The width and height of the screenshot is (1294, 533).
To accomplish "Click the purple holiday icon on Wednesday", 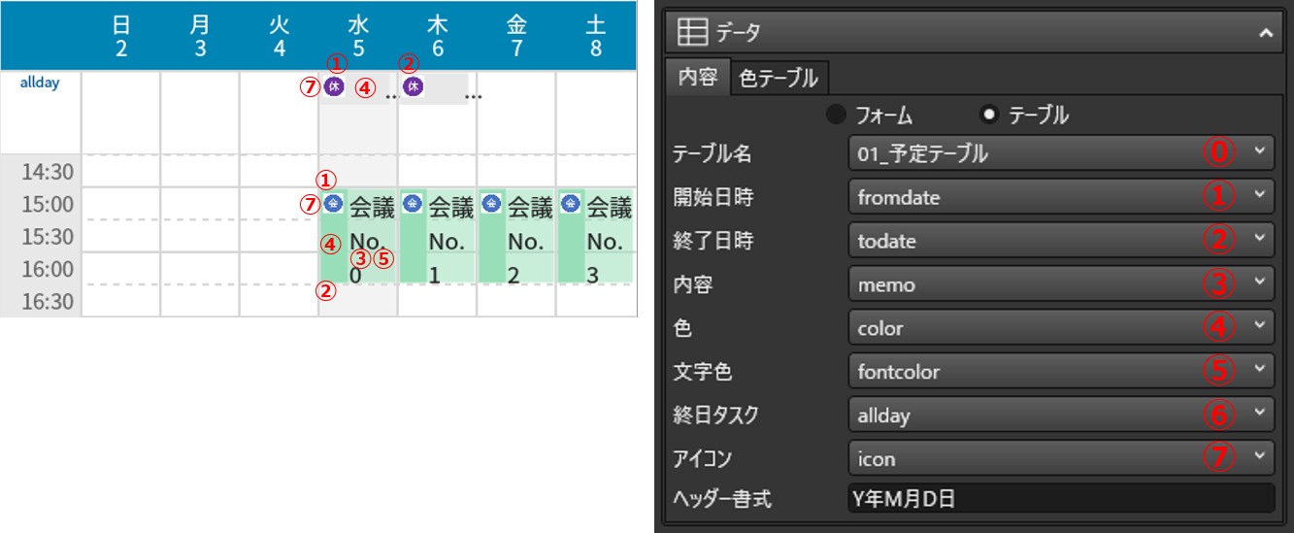I will coord(334,87).
